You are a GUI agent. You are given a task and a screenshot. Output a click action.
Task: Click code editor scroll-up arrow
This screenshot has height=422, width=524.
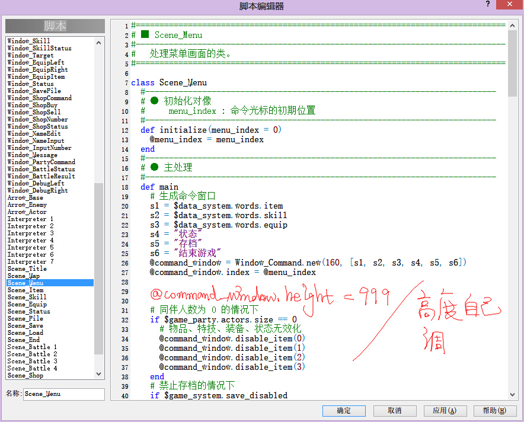(512, 25)
